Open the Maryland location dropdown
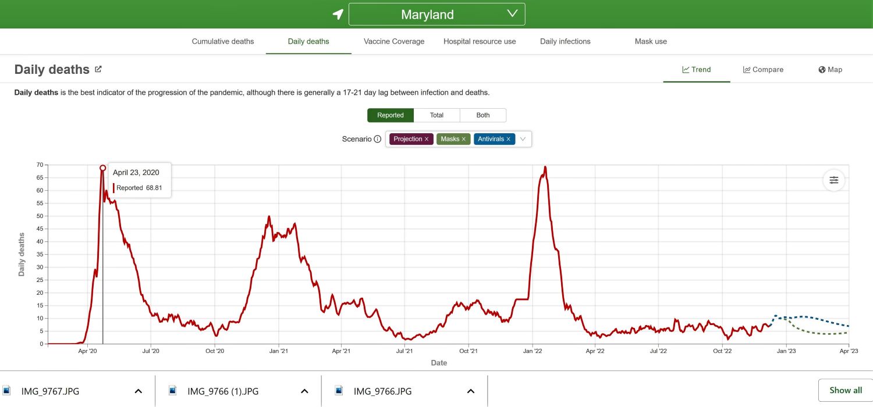 click(x=436, y=15)
